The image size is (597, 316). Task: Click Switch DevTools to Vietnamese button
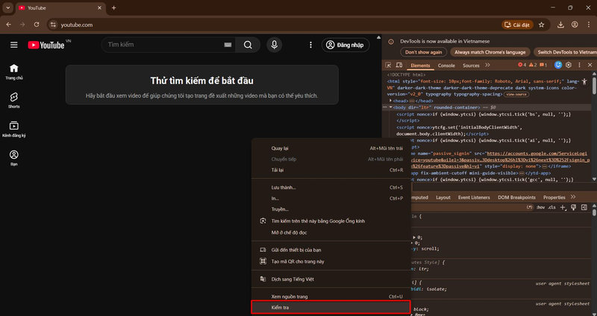[566, 52]
